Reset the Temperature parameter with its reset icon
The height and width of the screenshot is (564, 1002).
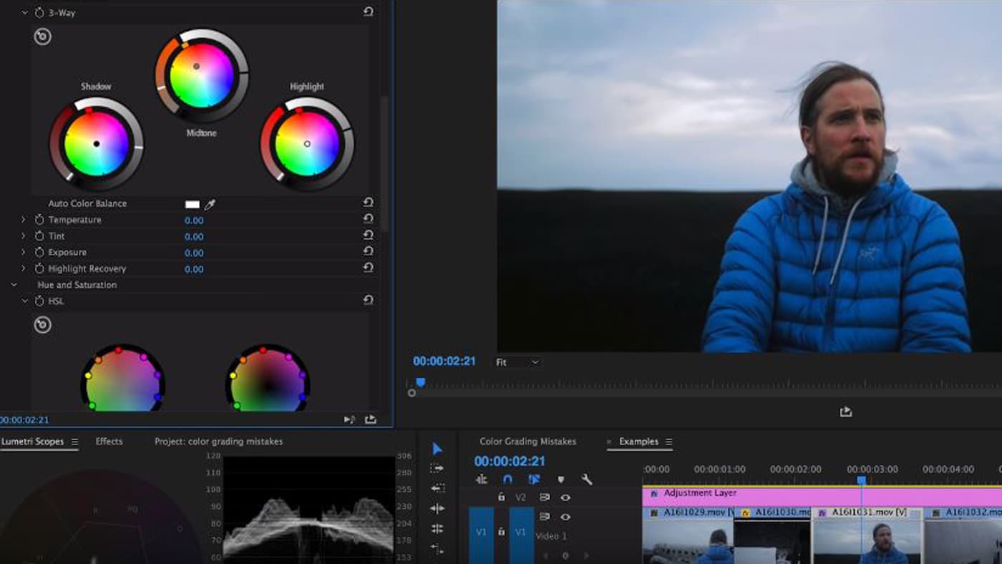coord(368,220)
